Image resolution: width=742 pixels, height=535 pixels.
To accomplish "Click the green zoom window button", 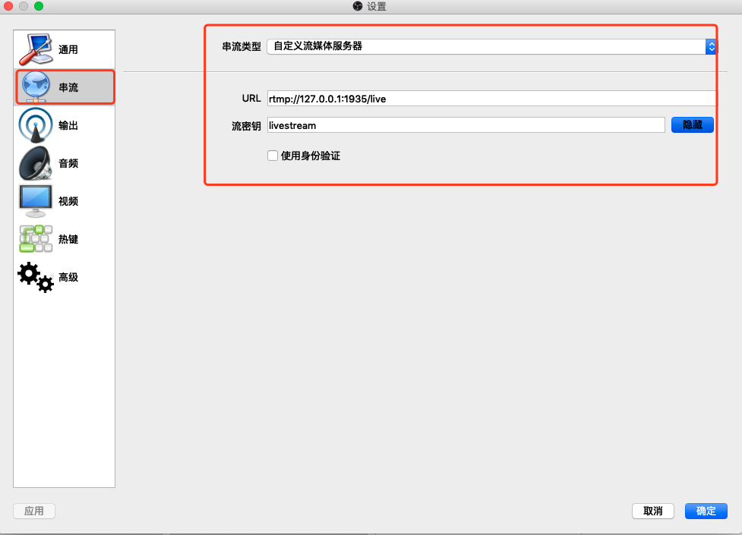I will [39, 6].
